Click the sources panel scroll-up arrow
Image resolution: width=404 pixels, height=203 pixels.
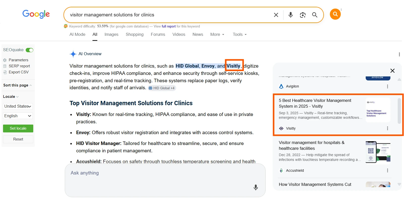click(x=399, y=79)
